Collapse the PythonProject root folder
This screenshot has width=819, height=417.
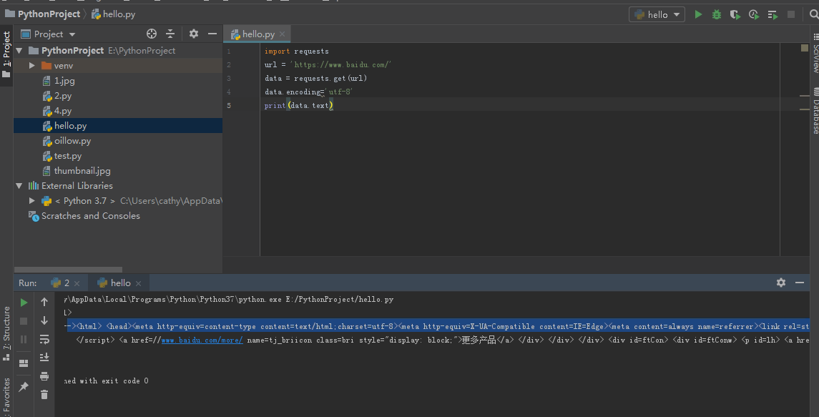(x=19, y=51)
